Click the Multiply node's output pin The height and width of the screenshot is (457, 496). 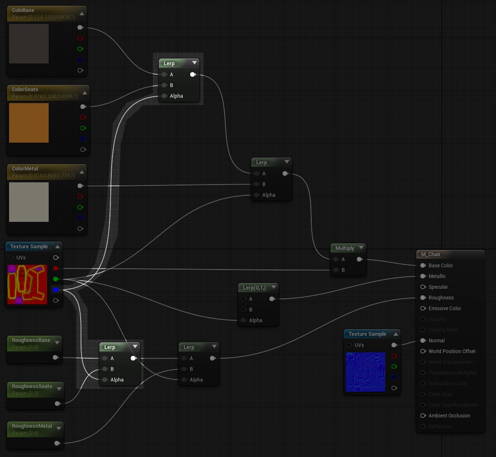point(359,259)
